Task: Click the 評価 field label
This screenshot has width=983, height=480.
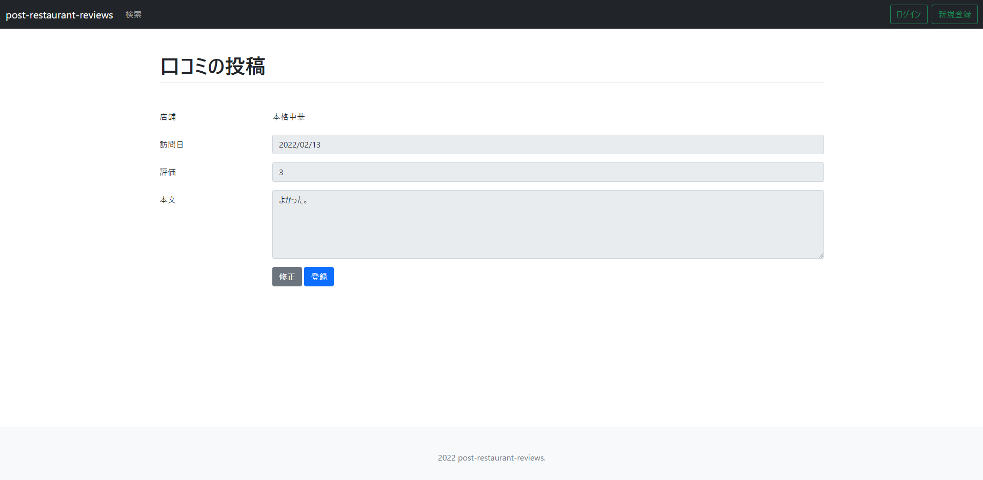Action: pos(168,172)
